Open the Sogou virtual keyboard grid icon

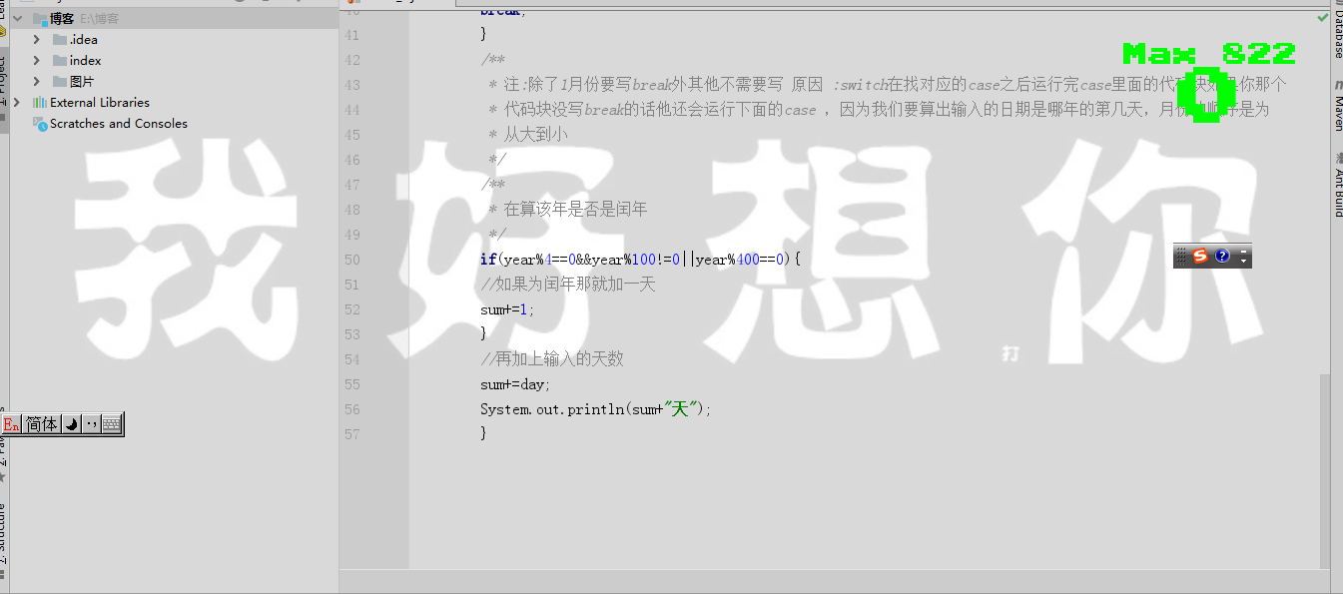[x=1181, y=257]
